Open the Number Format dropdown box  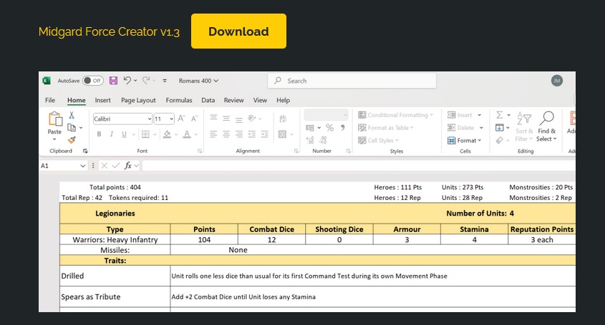coord(326,115)
